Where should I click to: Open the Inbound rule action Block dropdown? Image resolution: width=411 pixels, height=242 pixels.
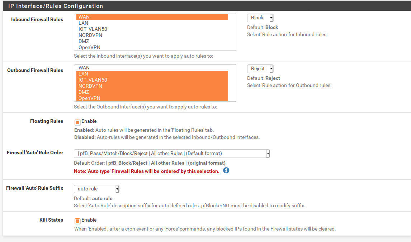coord(260,18)
